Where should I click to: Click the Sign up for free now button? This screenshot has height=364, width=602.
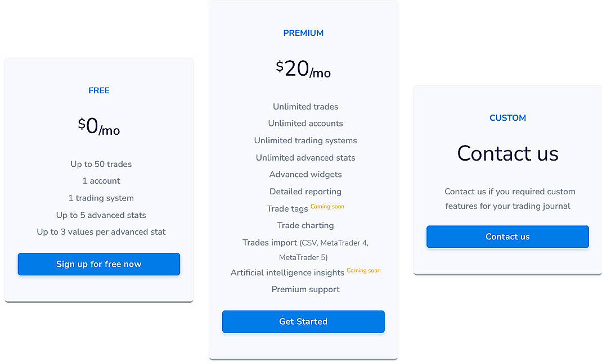point(98,264)
